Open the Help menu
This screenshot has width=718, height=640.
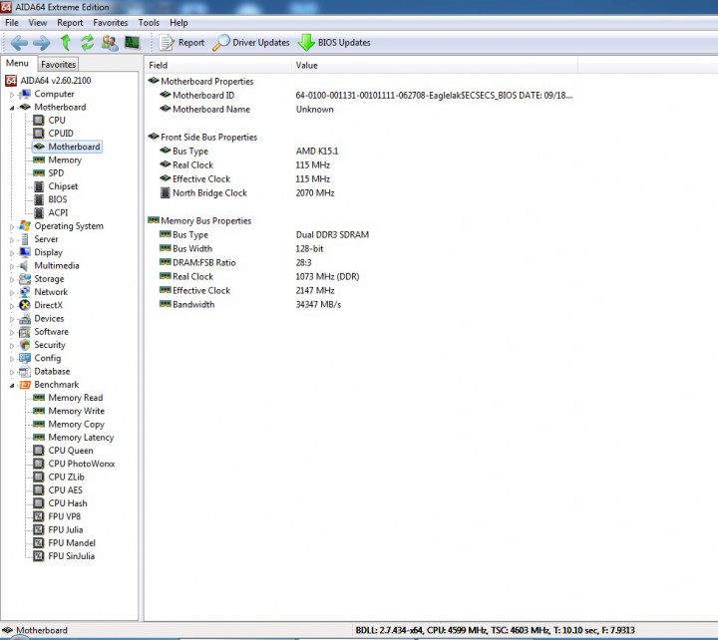click(x=179, y=23)
